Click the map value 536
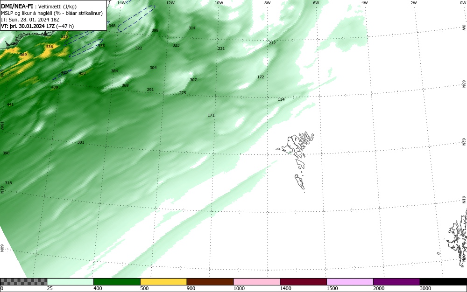The height and width of the screenshot is (292, 467). 50,47
